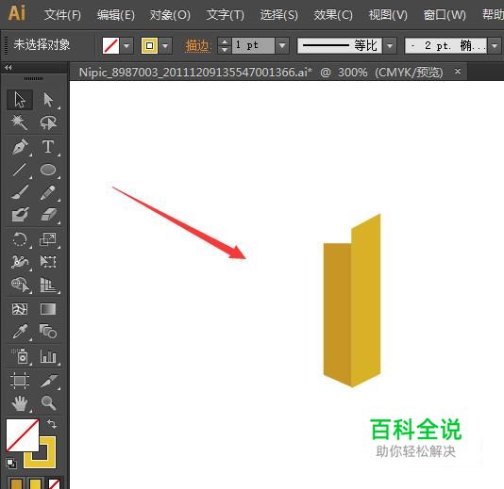Open the 等比 stroke profile dropdown
The image size is (504, 489).
[x=390, y=45]
